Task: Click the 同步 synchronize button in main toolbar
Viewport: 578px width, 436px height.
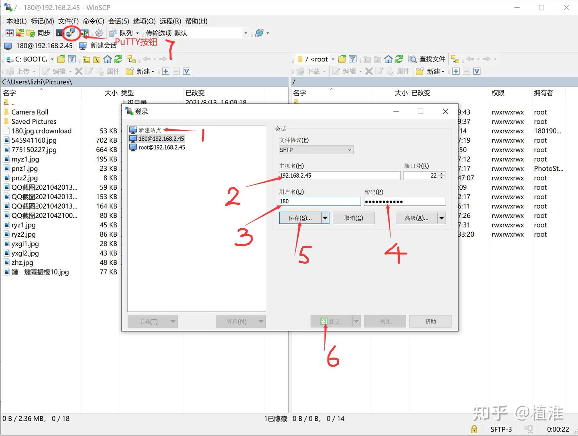Action: 39,33
